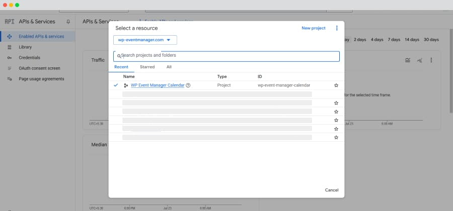Click the Type column header

coord(222,77)
